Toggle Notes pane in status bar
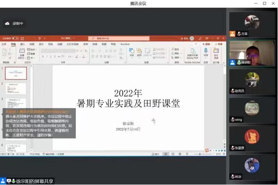Image resolution: width=278 pixels, height=185 pixels. 156,154
